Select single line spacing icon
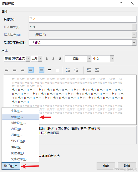The image size is (138, 172). 41,70
